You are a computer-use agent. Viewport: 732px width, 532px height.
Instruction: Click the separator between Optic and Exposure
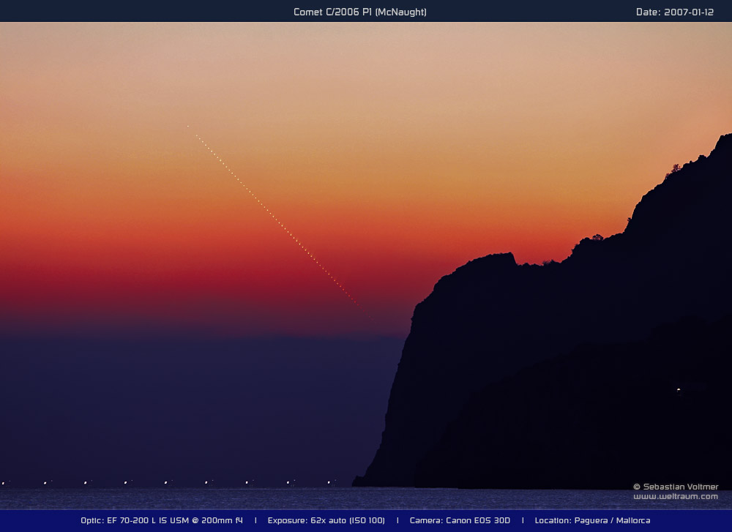pyautogui.click(x=255, y=520)
